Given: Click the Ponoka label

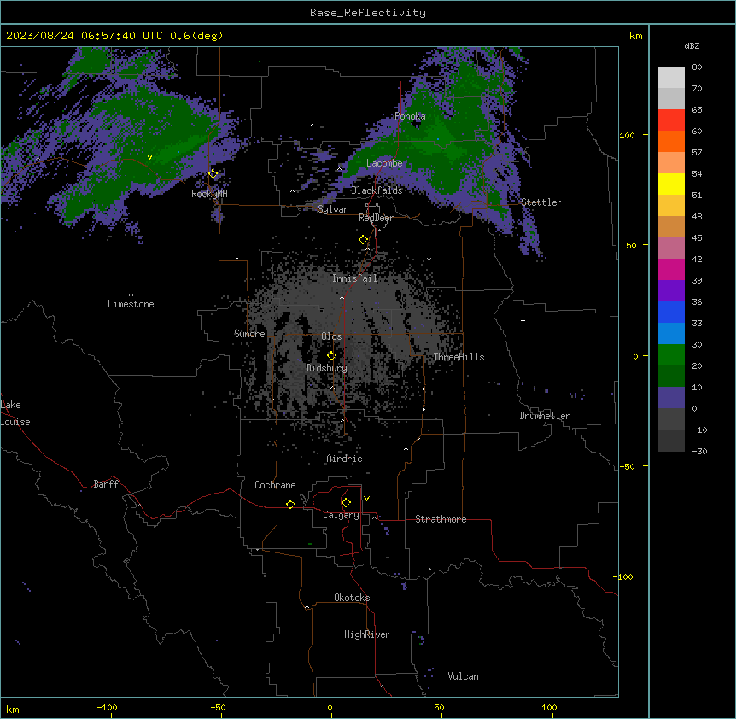Looking at the screenshot, I should [410, 116].
